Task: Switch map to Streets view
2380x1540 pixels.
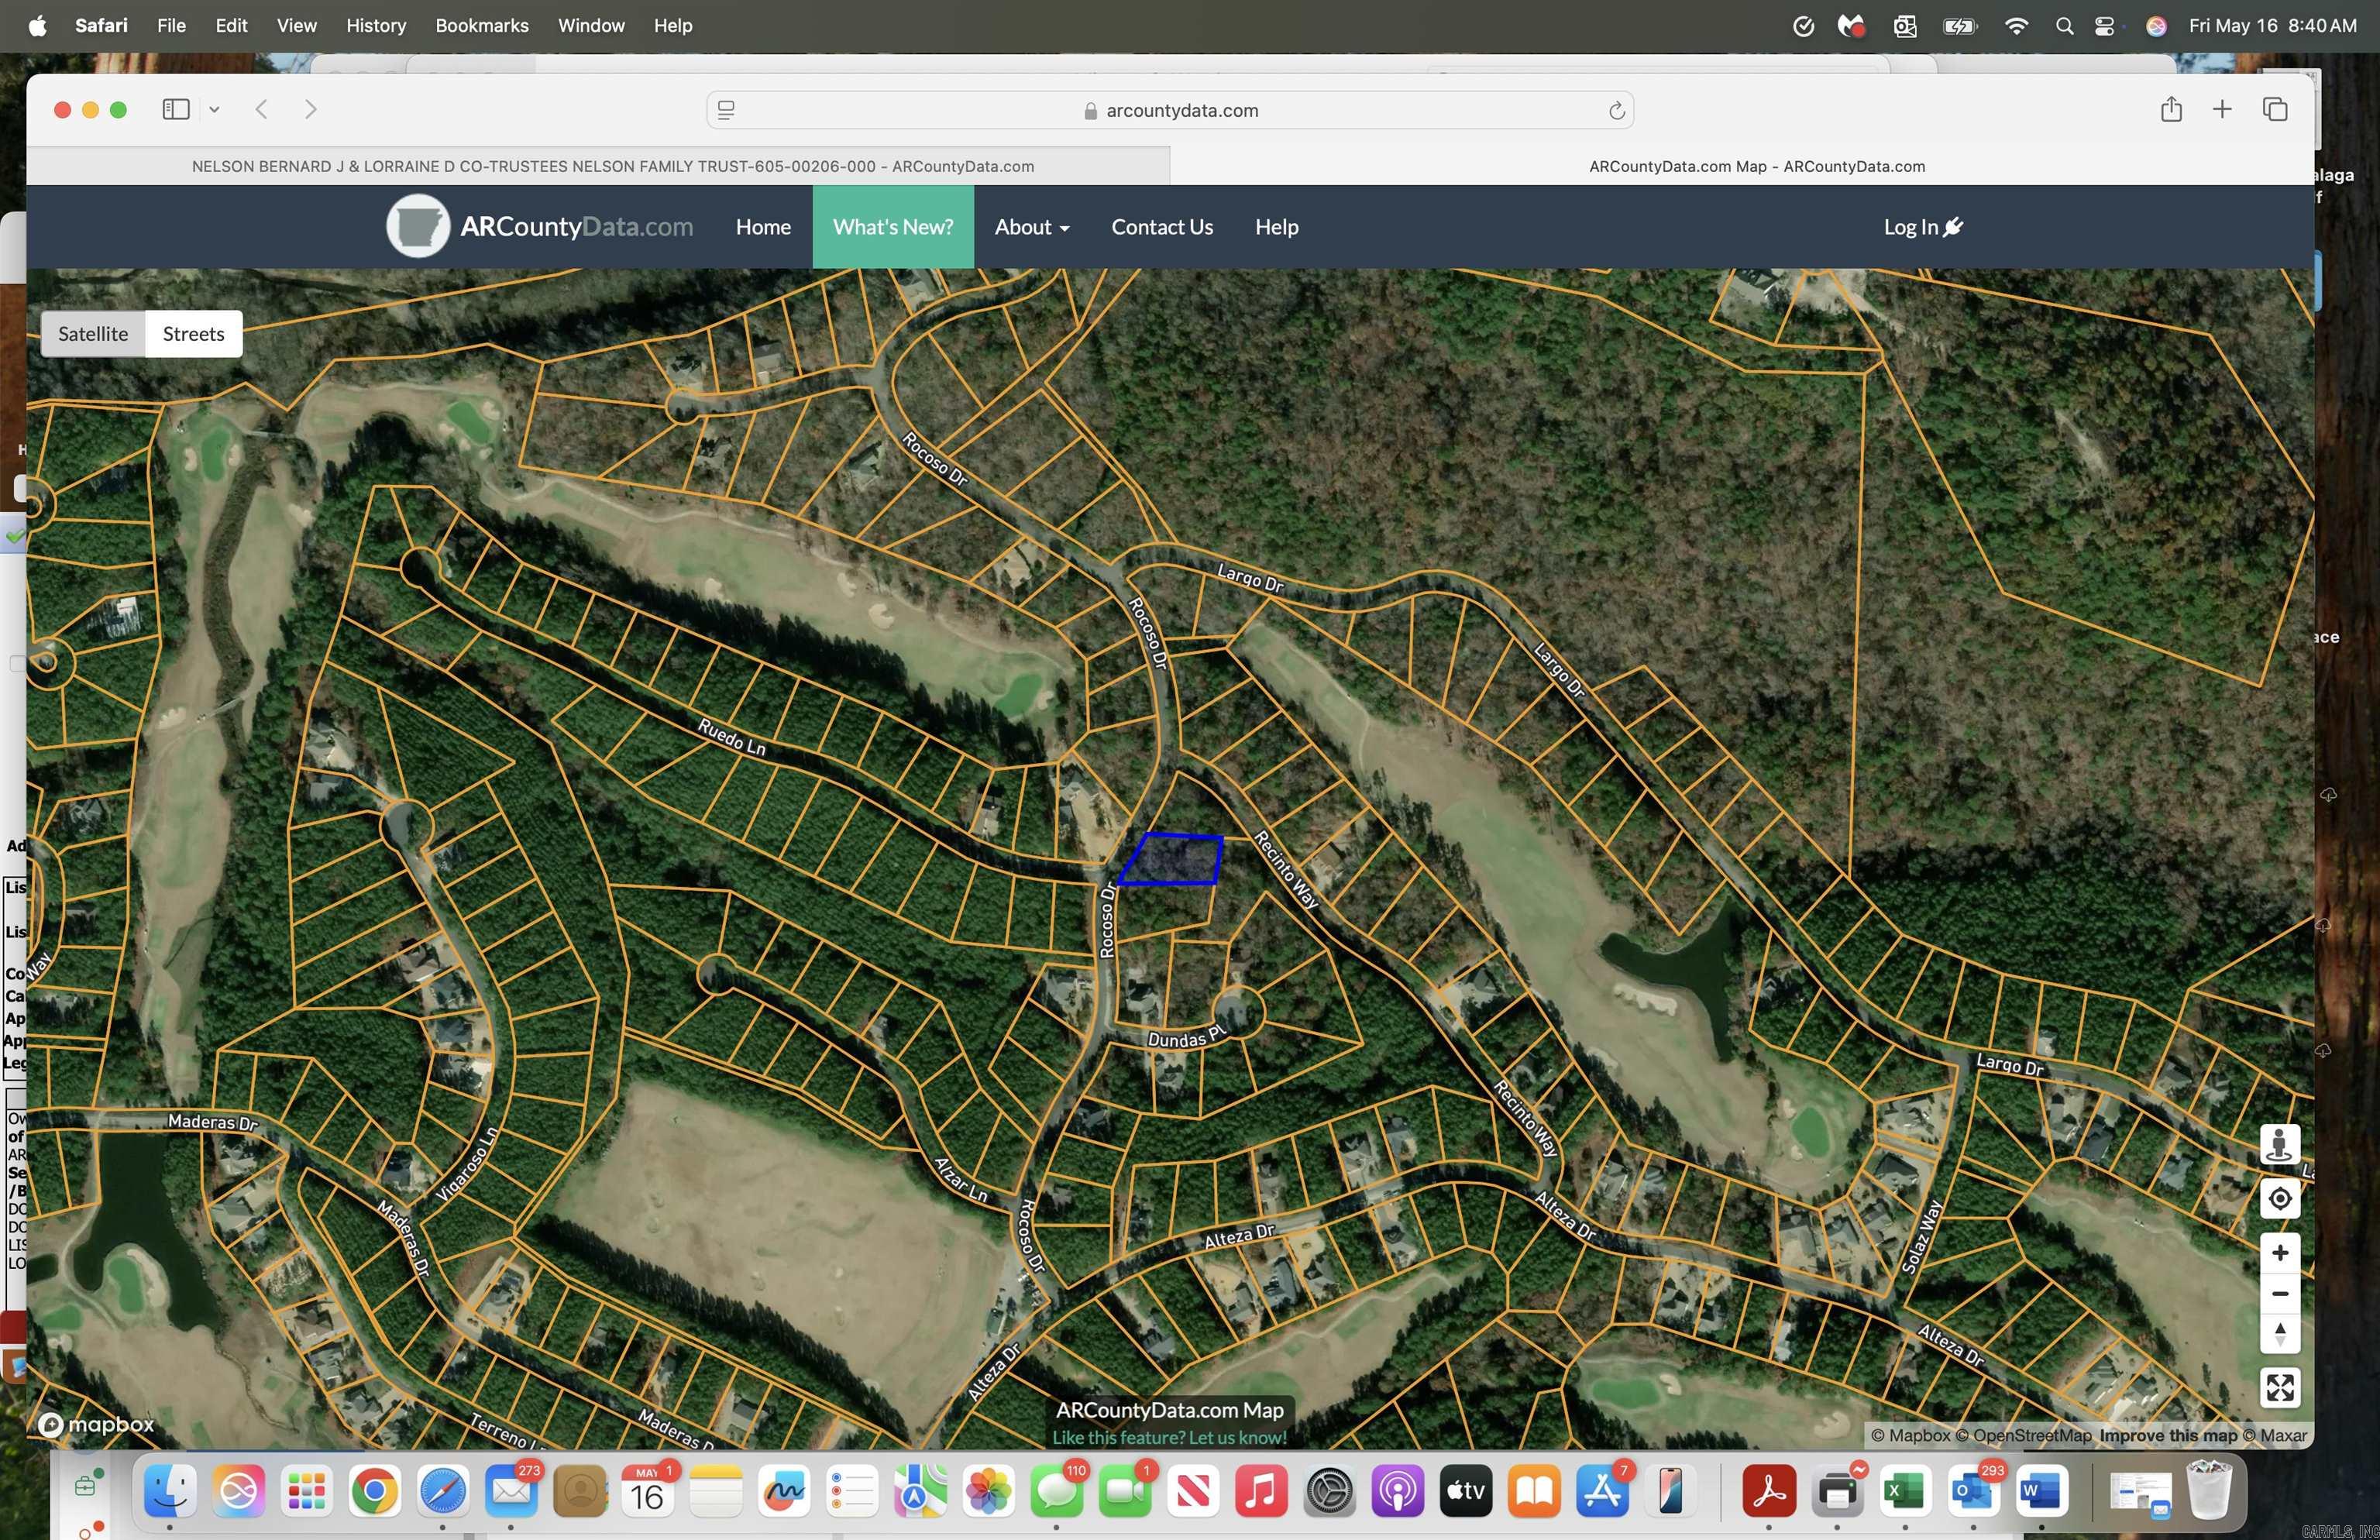Action: click(x=193, y=333)
